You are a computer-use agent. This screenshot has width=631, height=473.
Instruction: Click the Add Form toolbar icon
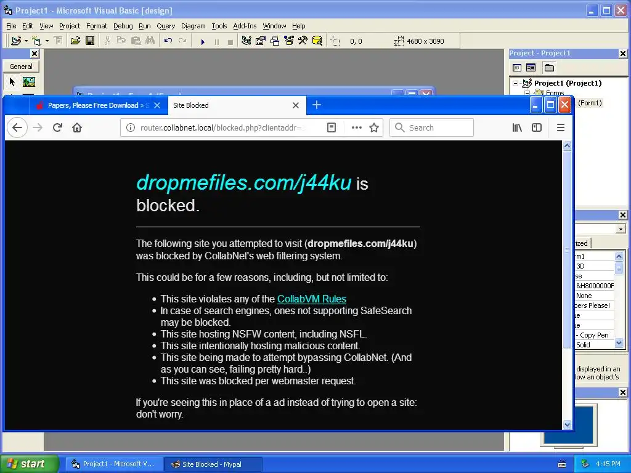point(36,41)
